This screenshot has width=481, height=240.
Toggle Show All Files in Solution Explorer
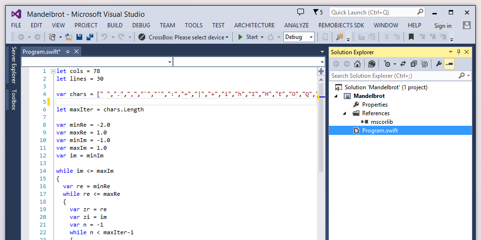[x=424, y=64]
